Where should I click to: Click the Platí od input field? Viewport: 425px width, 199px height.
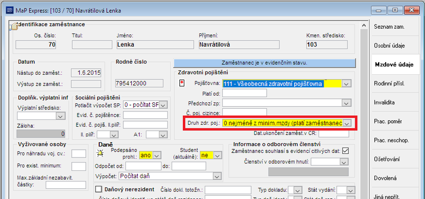[x=244, y=93]
